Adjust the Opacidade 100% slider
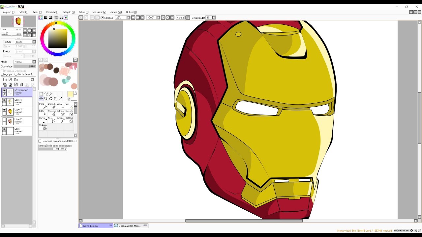This screenshot has width=422, height=237. coord(25,66)
